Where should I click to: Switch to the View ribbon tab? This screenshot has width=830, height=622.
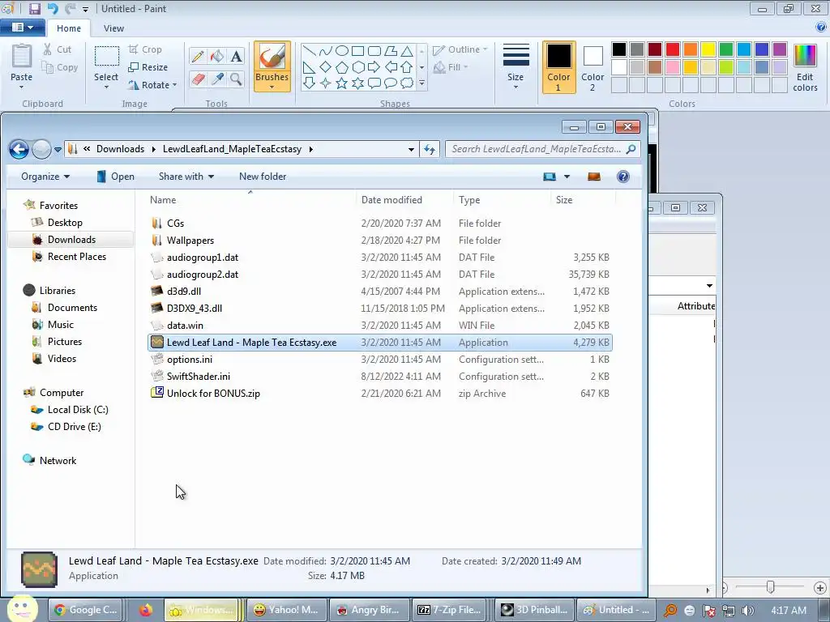click(113, 28)
